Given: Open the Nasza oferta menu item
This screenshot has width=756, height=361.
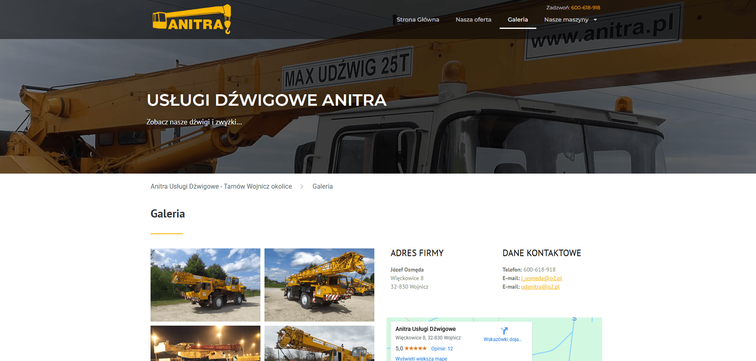Looking at the screenshot, I should point(473,20).
